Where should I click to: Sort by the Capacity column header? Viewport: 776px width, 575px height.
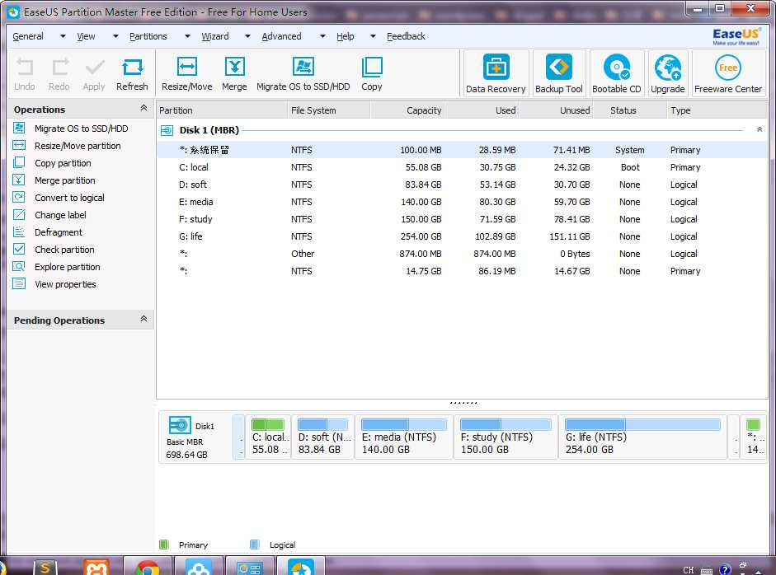(x=424, y=110)
